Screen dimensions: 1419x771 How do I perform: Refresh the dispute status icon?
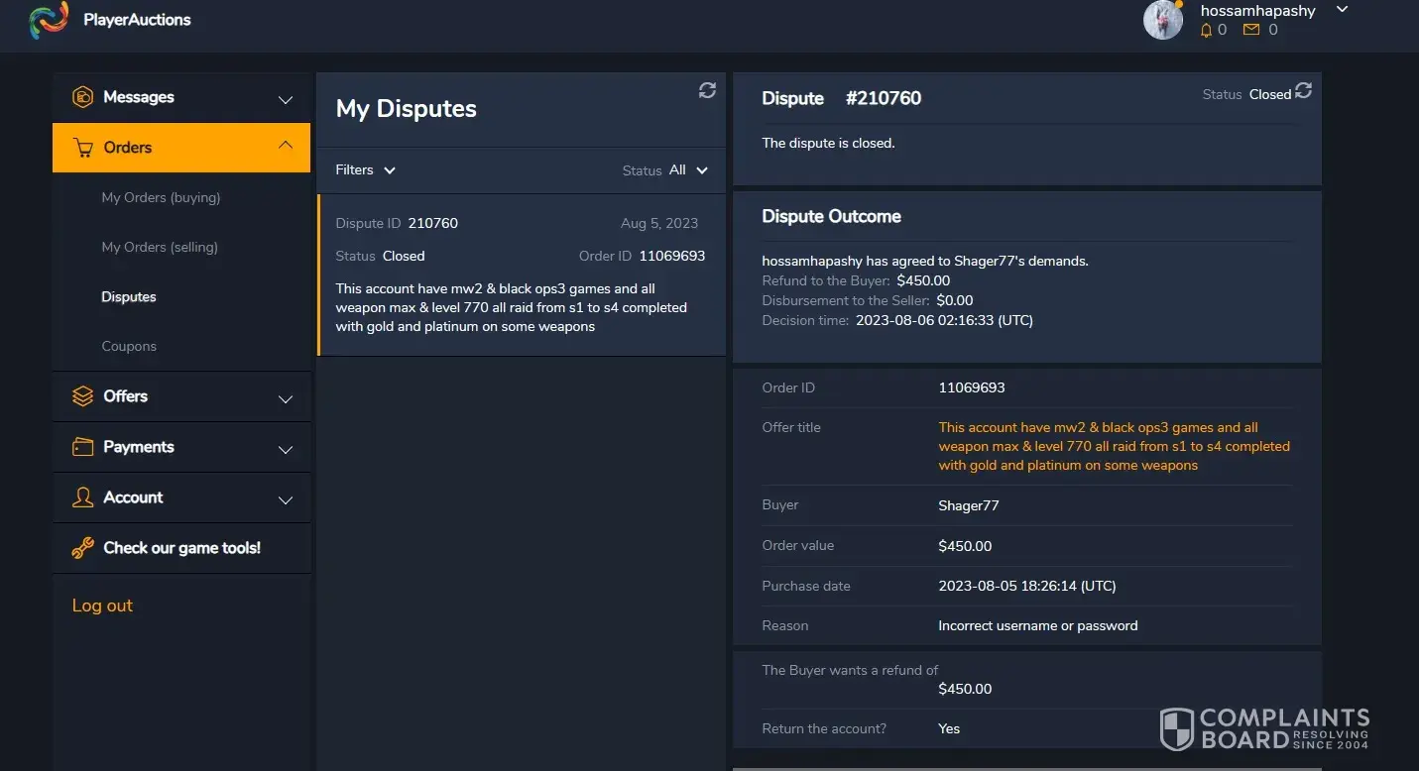(x=1304, y=90)
